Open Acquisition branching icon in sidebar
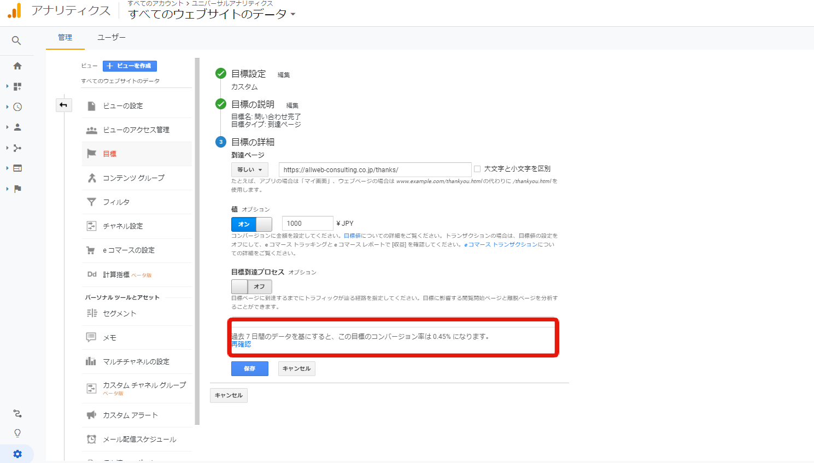Image resolution: width=814 pixels, height=463 pixels. (17, 148)
